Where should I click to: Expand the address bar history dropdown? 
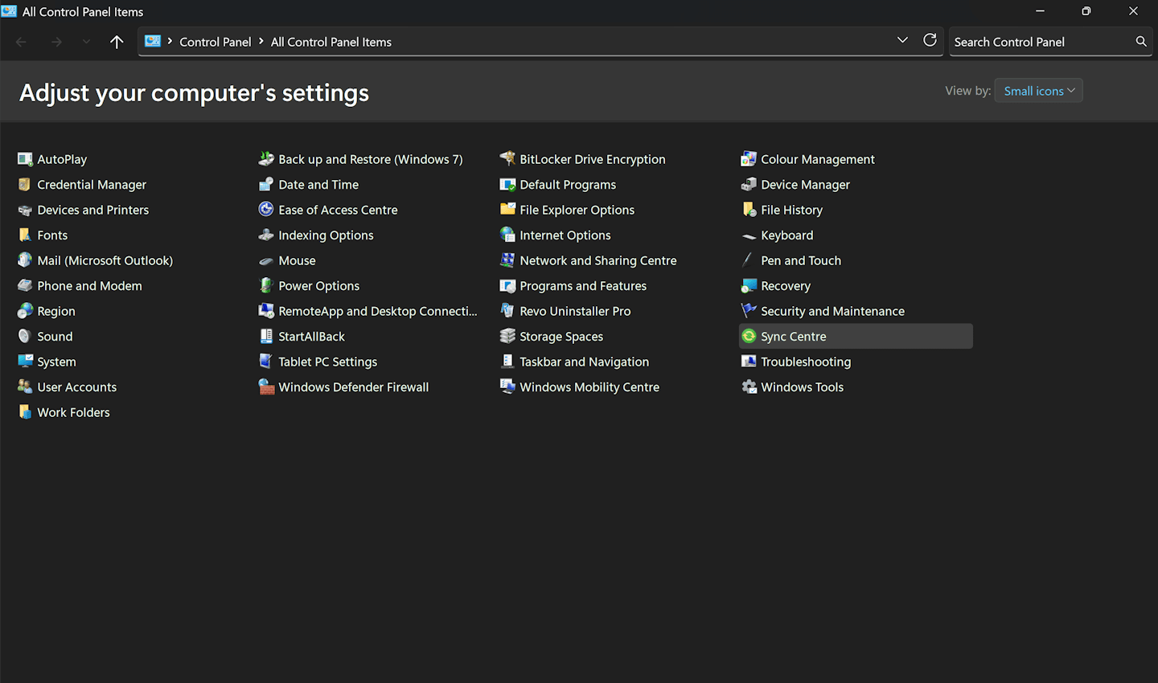[x=902, y=39]
